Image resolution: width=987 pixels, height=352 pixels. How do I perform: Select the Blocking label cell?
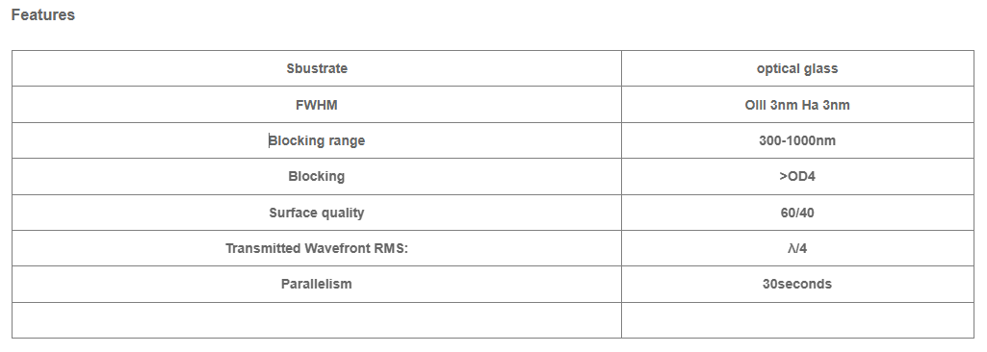click(x=317, y=177)
